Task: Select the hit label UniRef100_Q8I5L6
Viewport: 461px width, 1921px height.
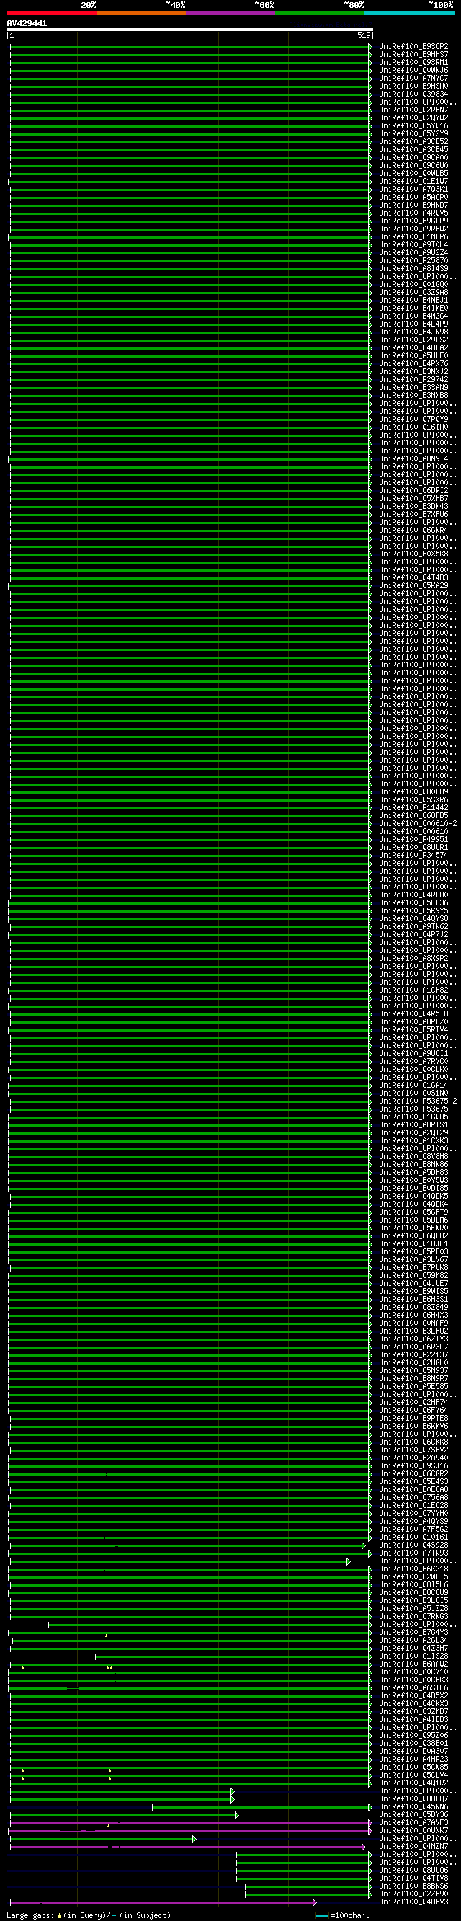Action: coord(413,1584)
